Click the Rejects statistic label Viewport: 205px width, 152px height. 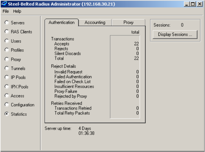coord(61,49)
